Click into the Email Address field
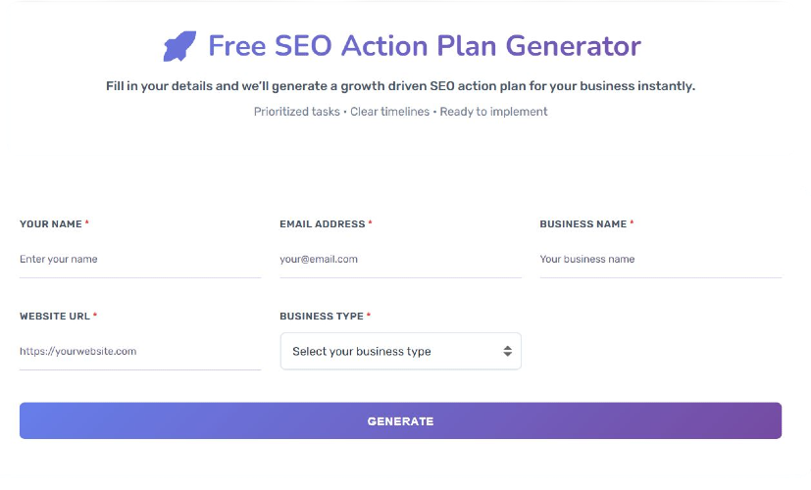The image size is (811, 490). (x=400, y=260)
